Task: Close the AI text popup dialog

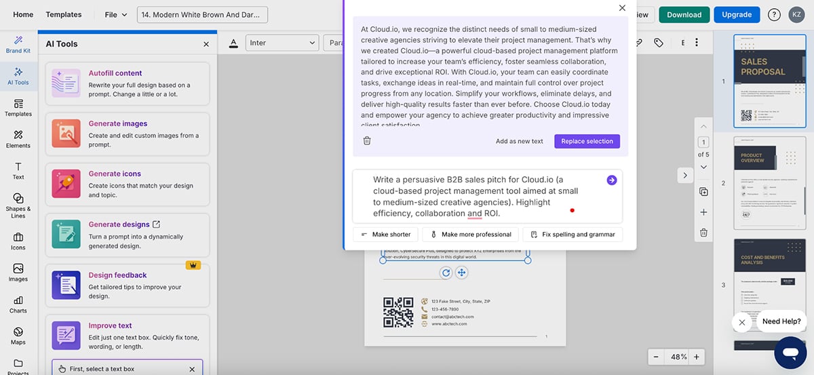Action: (x=622, y=8)
